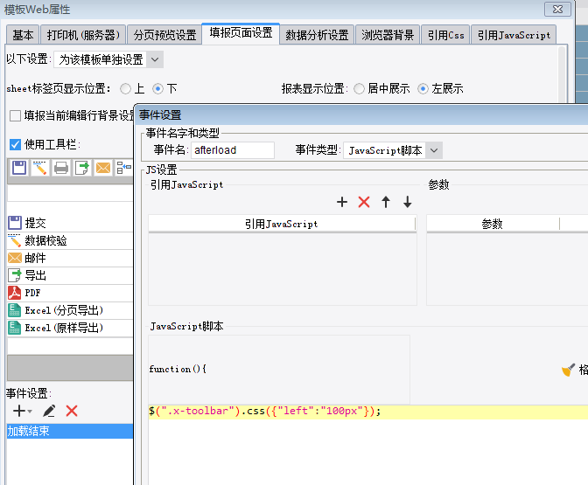Delete the selected event with red X
Image resolution: width=588 pixels, height=485 pixels.
72,411
